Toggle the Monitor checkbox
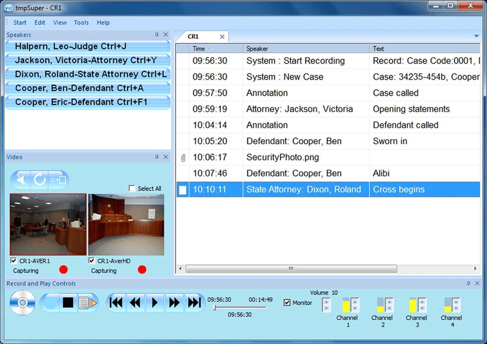 [287, 303]
